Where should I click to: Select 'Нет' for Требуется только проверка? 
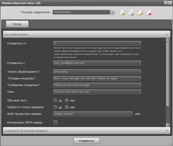click(67, 107)
